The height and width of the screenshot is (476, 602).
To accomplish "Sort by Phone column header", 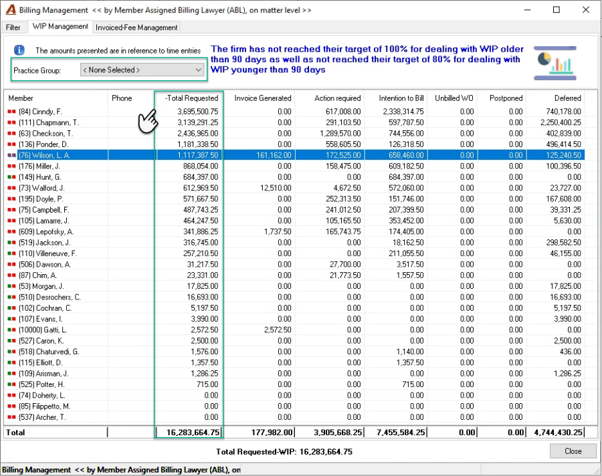I will 131,98.
